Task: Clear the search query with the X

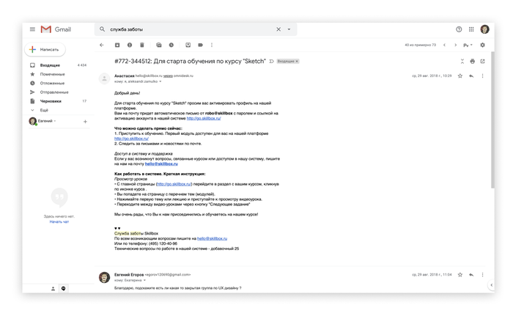Action: [x=278, y=29]
